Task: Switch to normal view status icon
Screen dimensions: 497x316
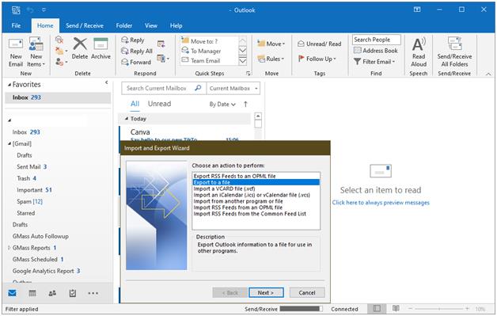Action: click(x=377, y=308)
